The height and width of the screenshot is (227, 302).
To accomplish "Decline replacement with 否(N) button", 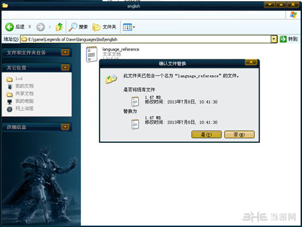I will 239,134.
